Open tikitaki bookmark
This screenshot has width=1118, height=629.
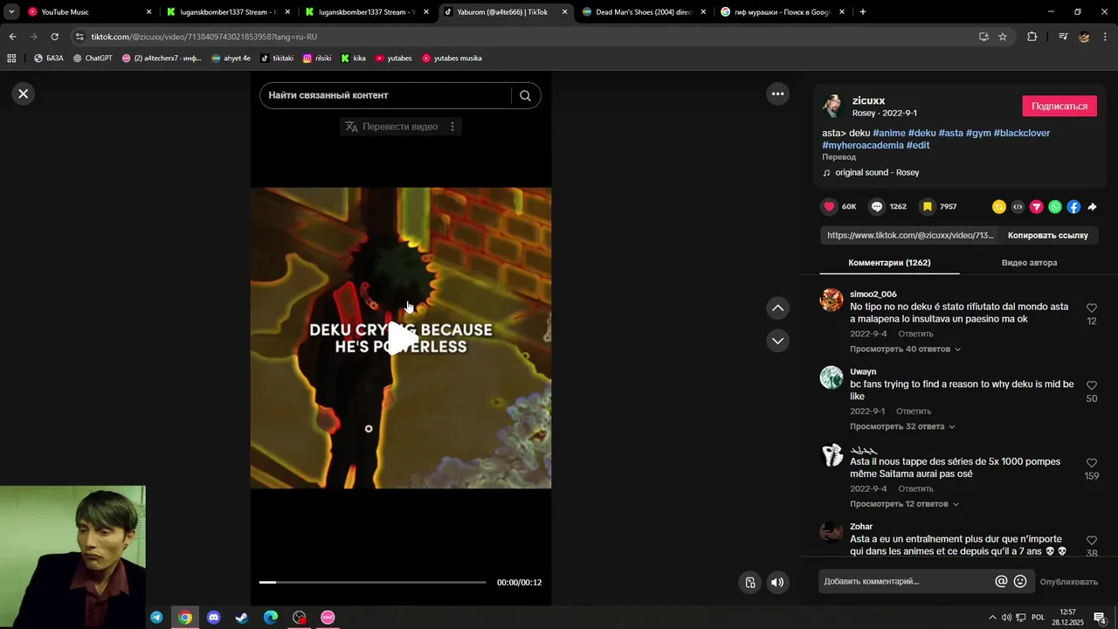tap(277, 59)
